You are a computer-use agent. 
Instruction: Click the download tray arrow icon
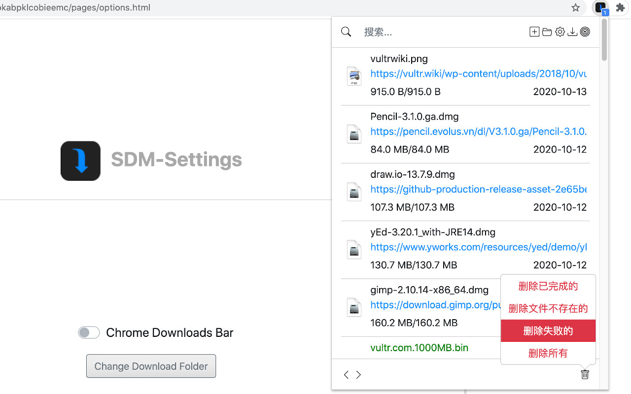coord(572,32)
